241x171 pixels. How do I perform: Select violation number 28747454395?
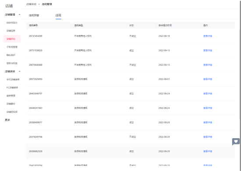[35, 36]
